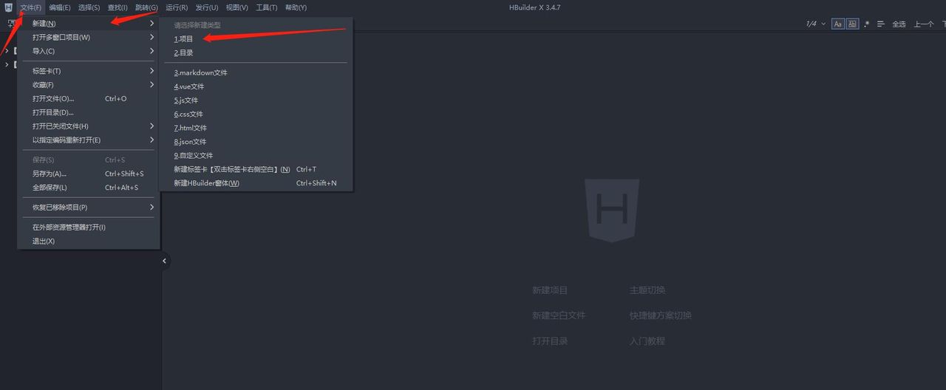Expand the 恢复已移除项目(P) submenu
The image size is (946, 390).
click(89, 208)
